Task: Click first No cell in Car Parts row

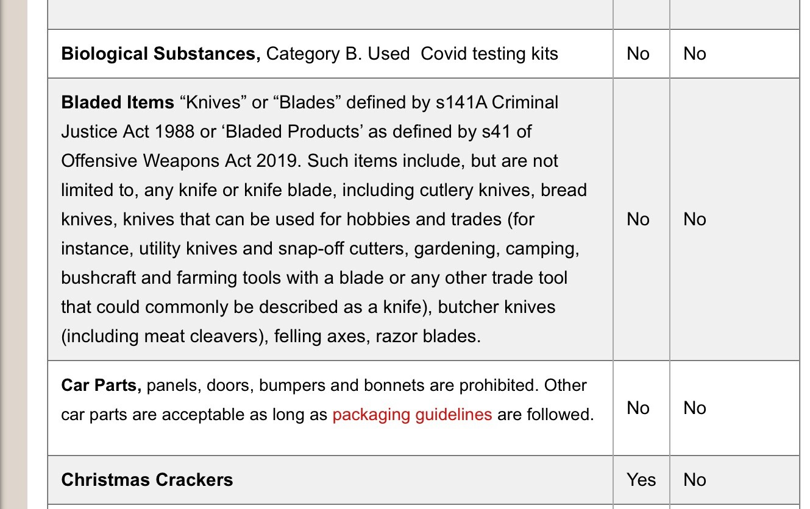Action: pyautogui.click(x=638, y=408)
